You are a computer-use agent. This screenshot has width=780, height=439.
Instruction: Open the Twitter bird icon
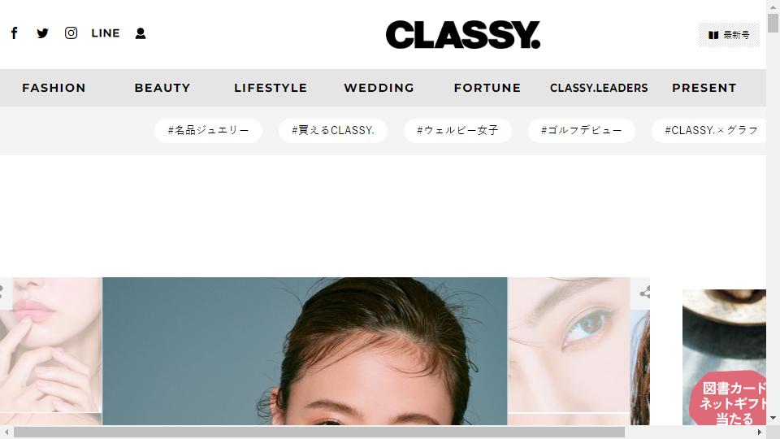point(43,33)
